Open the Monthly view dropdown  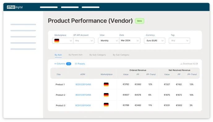[x=109, y=41]
